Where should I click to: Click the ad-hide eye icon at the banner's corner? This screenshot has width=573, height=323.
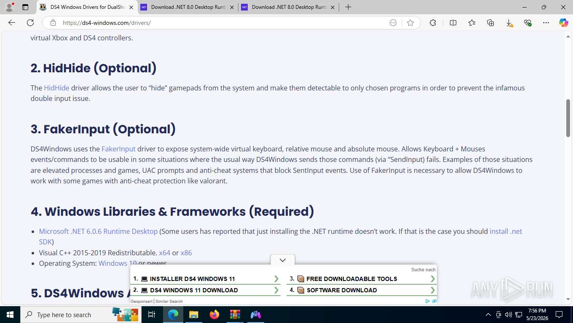point(434,301)
